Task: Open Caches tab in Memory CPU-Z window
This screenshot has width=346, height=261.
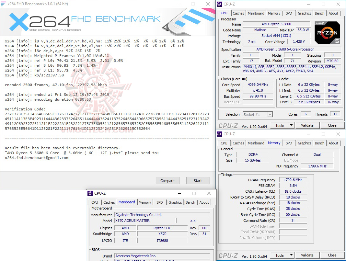Action: coord(238,143)
